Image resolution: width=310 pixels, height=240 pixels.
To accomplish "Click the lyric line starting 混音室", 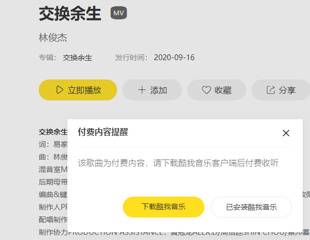I will coord(53,169).
